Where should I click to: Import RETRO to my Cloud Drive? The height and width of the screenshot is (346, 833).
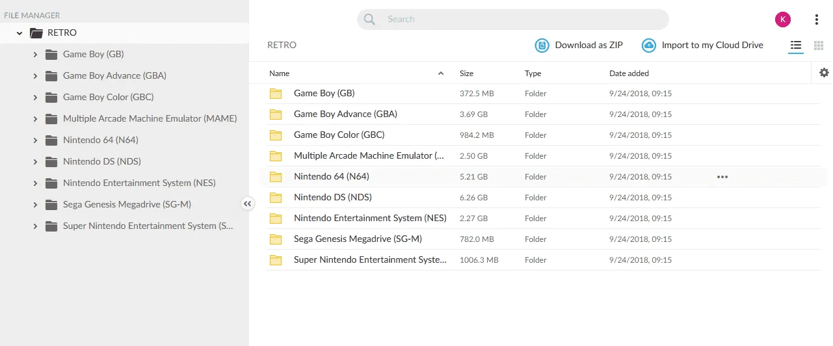click(x=702, y=46)
